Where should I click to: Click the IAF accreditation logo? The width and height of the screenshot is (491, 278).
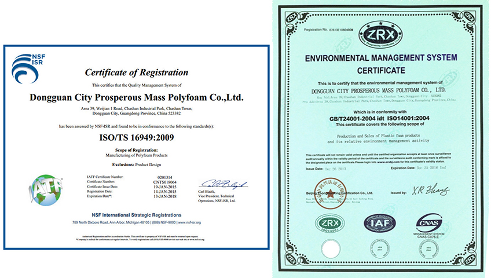(x=380, y=223)
